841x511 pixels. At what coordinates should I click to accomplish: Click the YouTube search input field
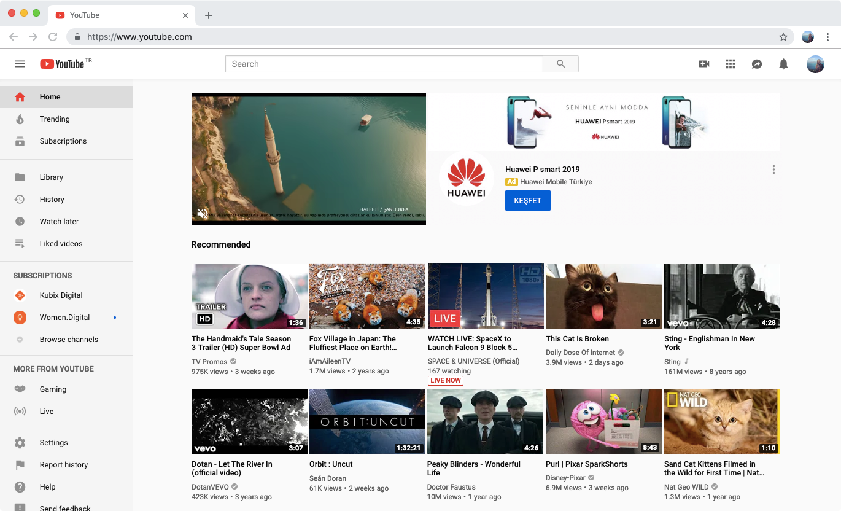[384, 64]
